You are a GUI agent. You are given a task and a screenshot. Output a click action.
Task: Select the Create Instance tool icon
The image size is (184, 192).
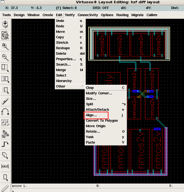point(5,133)
